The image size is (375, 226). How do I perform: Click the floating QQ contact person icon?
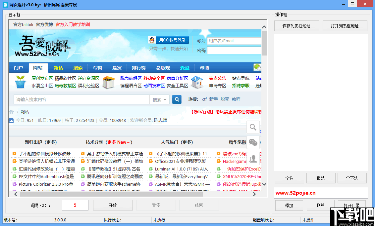(x=253, y=159)
